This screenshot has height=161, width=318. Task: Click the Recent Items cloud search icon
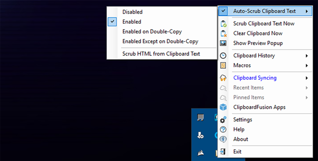tap(223, 88)
